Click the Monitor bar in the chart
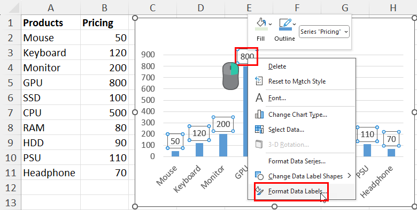 pos(223,145)
